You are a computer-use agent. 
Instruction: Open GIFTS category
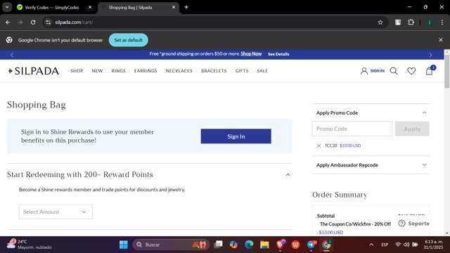(242, 71)
